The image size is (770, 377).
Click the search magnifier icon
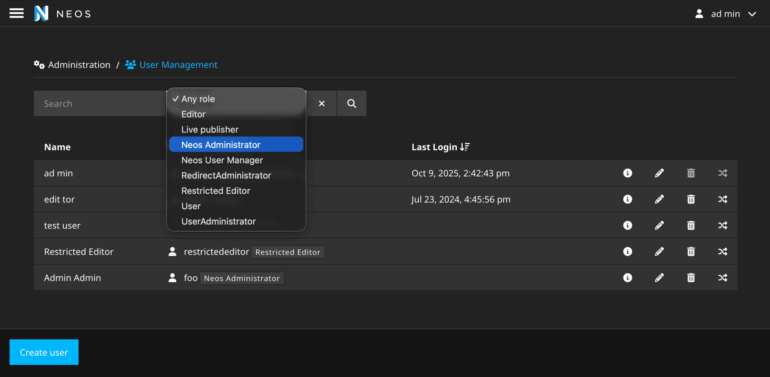[352, 104]
